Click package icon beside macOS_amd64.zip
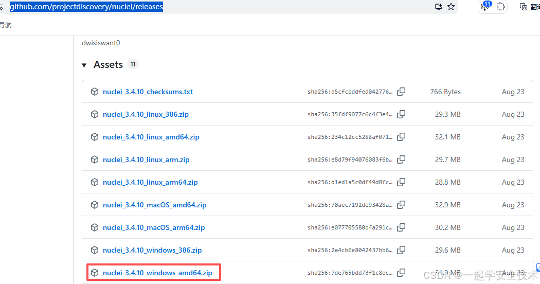The height and width of the screenshot is (284, 540). pos(94,205)
